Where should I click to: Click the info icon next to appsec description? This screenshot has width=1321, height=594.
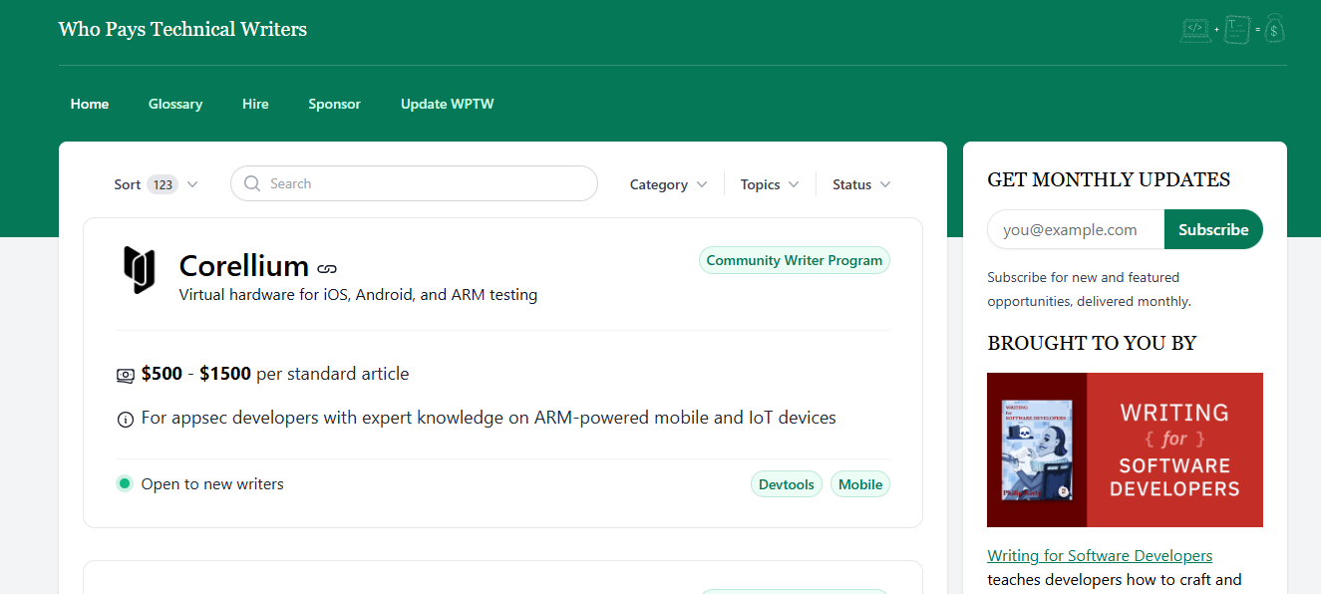pos(125,420)
